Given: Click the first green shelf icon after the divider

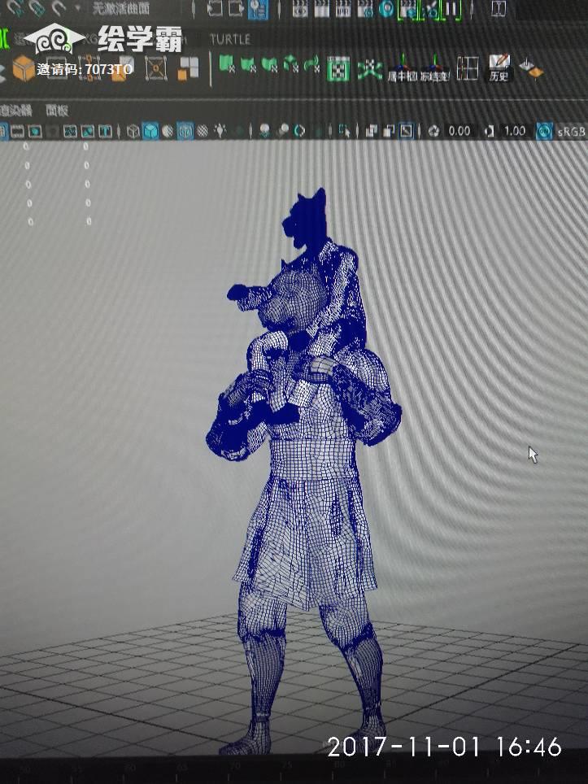Looking at the screenshot, I should point(228,64).
